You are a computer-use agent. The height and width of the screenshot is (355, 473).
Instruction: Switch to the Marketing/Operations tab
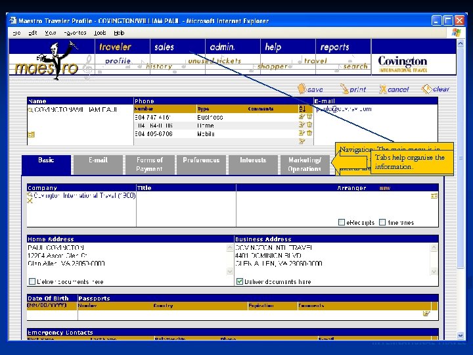pyautogui.click(x=305, y=164)
